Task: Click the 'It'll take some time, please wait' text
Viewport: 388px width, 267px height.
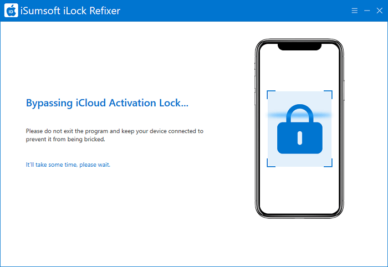Action: tap(68, 165)
